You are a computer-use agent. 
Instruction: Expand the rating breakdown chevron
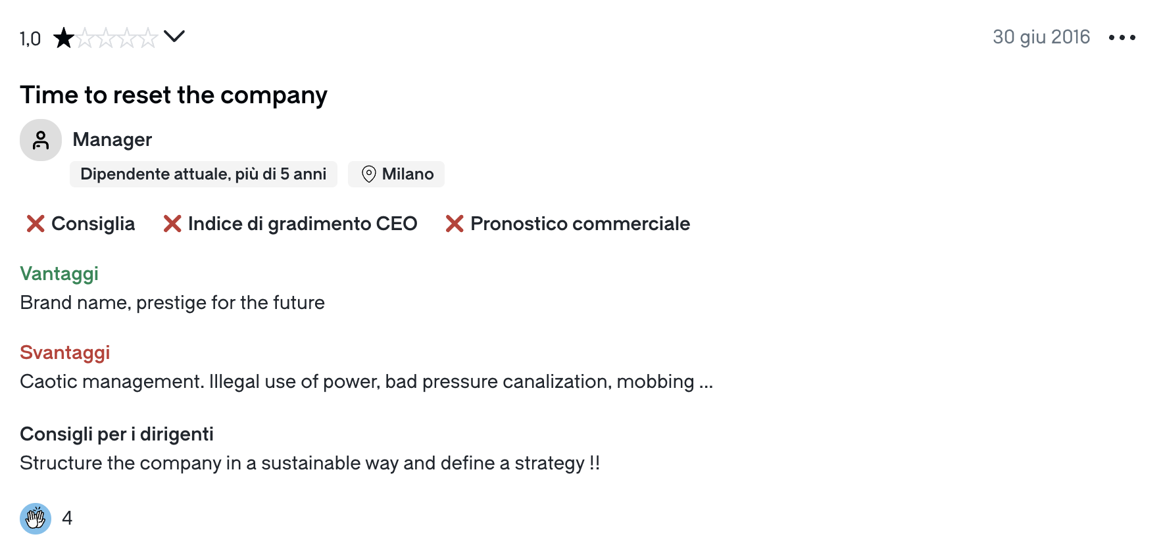174,36
